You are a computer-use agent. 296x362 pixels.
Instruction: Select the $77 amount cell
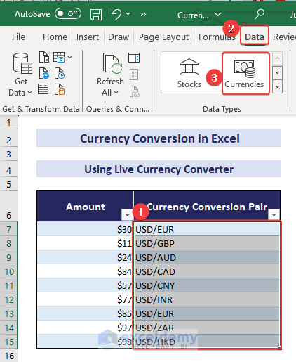pos(85,299)
